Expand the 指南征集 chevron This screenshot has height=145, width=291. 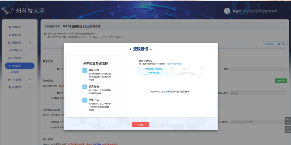tap(30, 35)
